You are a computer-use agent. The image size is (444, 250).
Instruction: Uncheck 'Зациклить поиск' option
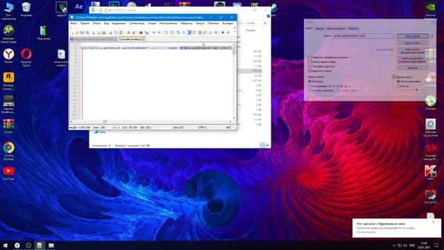click(x=309, y=71)
